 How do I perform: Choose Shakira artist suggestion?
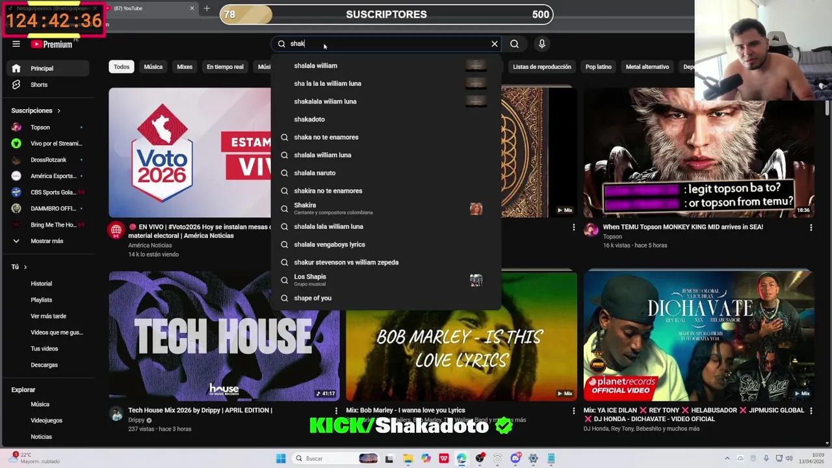tap(387, 209)
